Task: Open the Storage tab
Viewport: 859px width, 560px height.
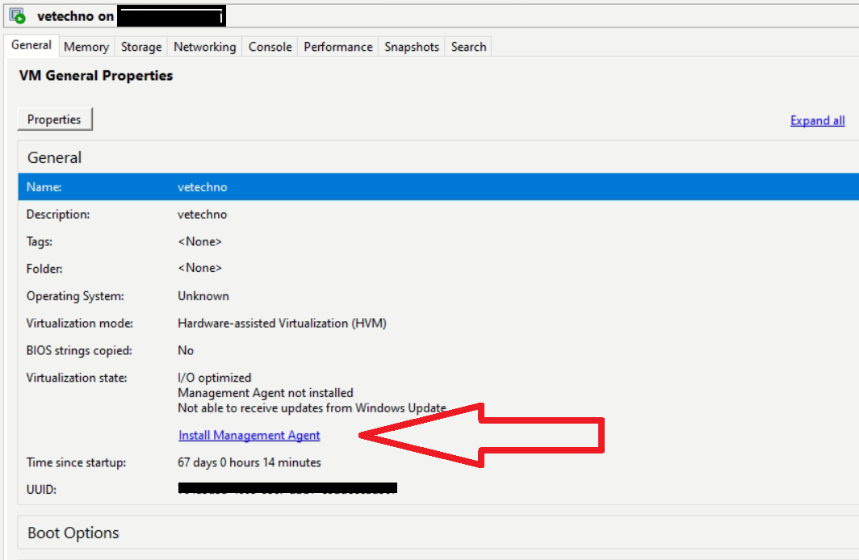Action: [x=140, y=46]
